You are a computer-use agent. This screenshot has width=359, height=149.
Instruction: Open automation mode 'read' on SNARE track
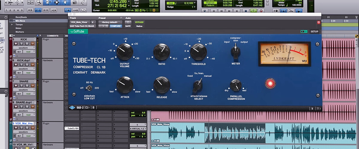(29, 94)
